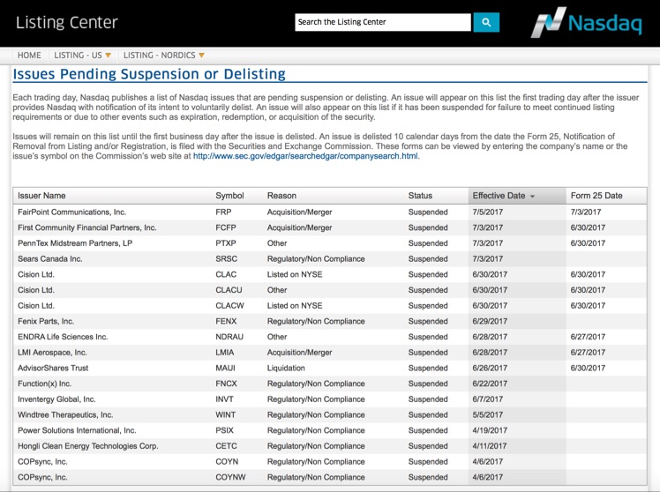Image resolution: width=660 pixels, height=492 pixels.
Task: Click the 6/22/2017 effective date
Action: click(x=490, y=384)
